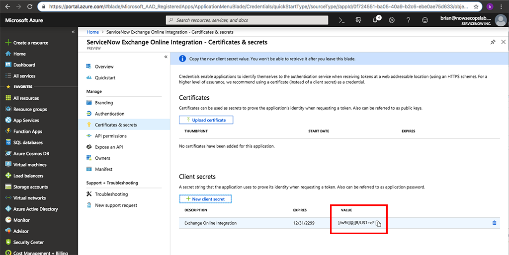Click the THUMBPRINT column header
This screenshot has height=255, width=509.
pos(196,131)
